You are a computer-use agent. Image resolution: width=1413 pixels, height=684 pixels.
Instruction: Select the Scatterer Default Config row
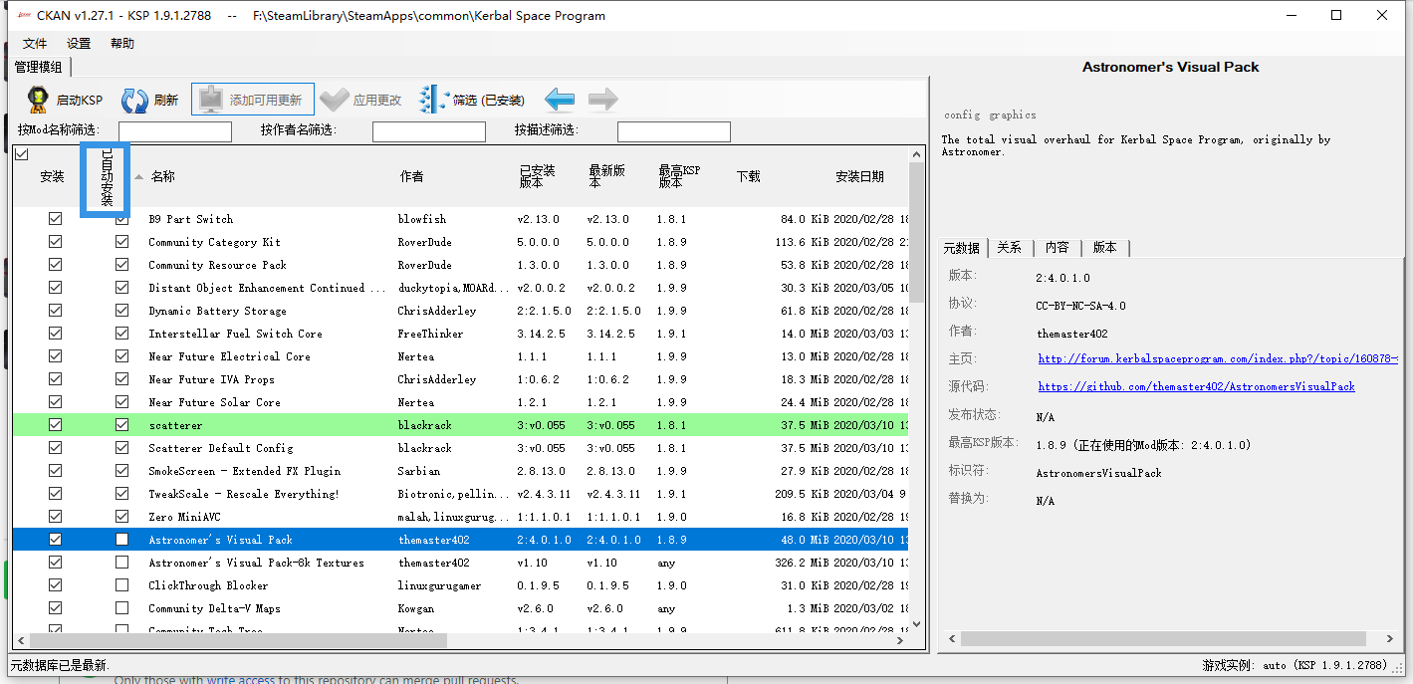pyautogui.click(x=460, y=448)
